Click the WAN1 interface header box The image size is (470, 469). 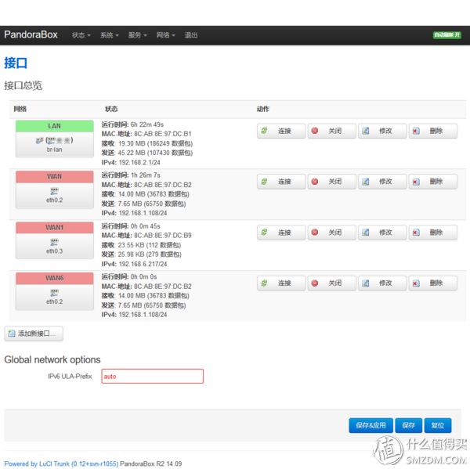tap(55, 228)
